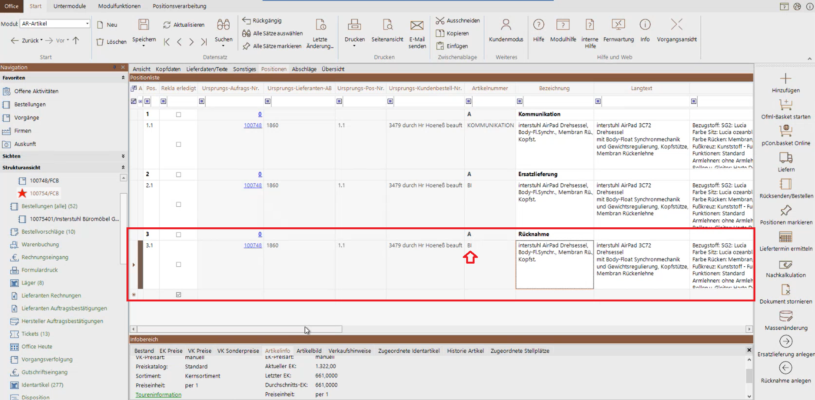Click Liefertermin ermitteln calendar icon
Image resolution: width=815 pixels, height=400 pixels.
(786, 237)
